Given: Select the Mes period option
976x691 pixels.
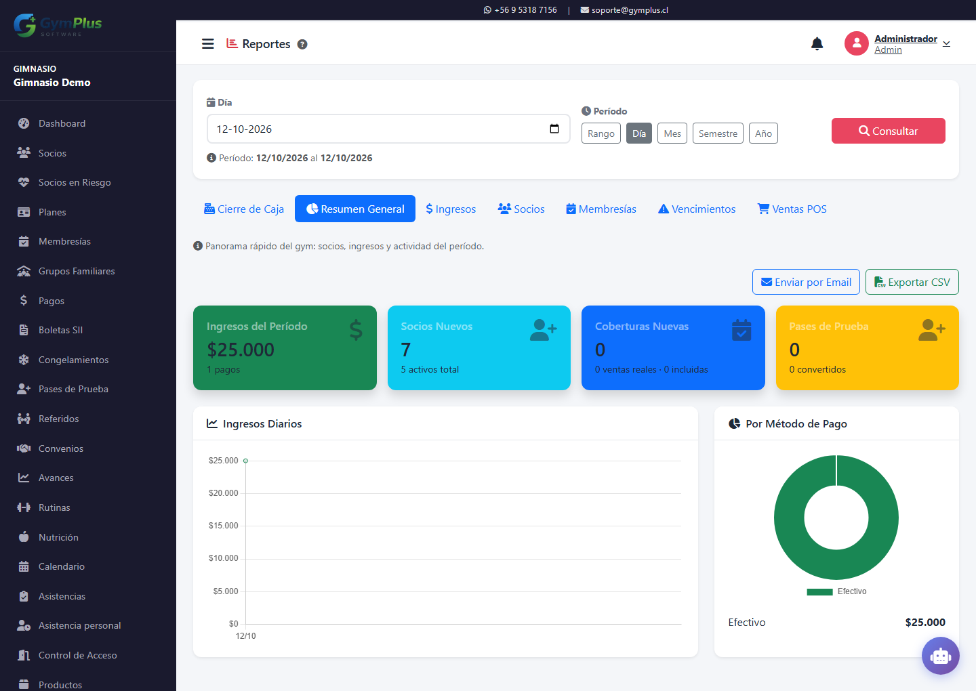Looking at the screenshot, I should click(x=672, y=133).
